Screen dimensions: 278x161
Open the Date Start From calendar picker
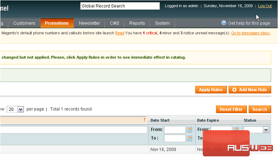coord(190,130)
